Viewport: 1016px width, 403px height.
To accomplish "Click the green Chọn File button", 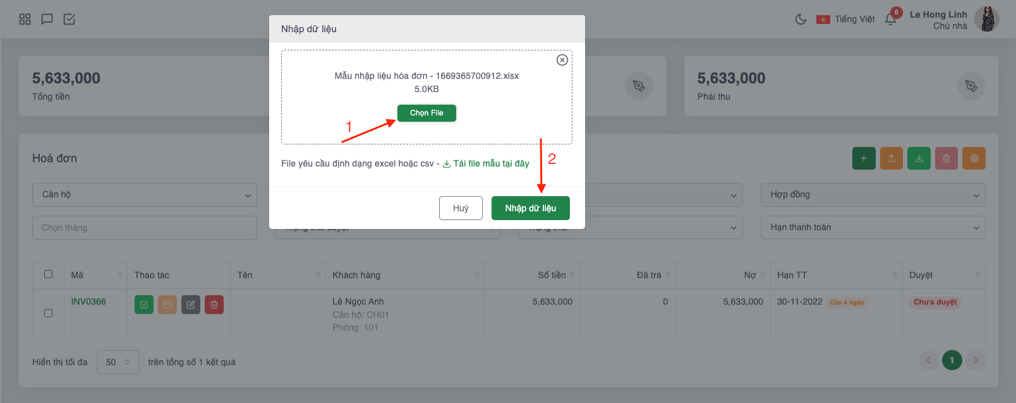I will pyautogui.click(x=426, y=113).
